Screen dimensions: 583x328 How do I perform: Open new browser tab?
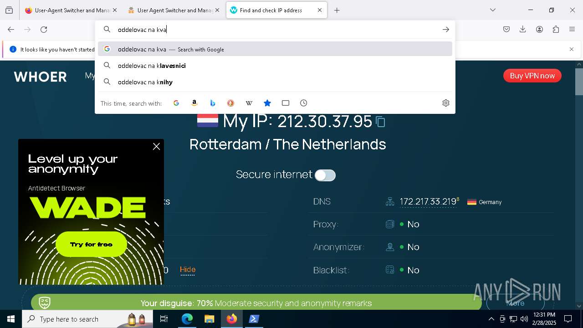pos(337,10)
